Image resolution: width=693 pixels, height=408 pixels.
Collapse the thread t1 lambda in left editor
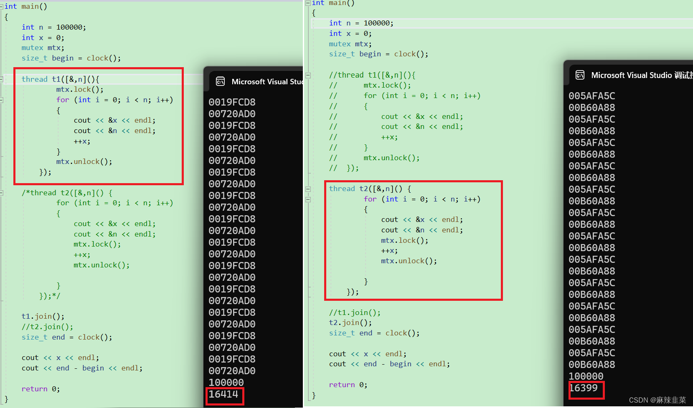(2, 79)
